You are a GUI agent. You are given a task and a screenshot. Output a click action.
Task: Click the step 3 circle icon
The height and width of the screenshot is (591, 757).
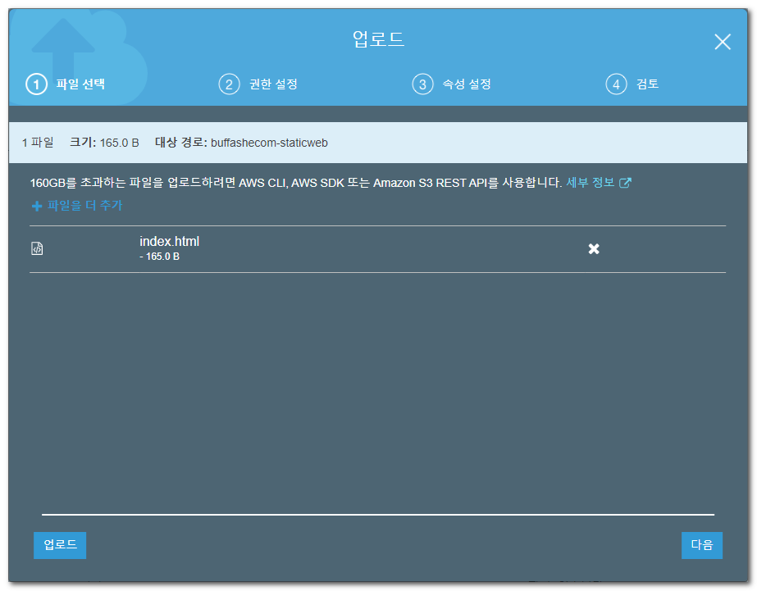point(422,84)
